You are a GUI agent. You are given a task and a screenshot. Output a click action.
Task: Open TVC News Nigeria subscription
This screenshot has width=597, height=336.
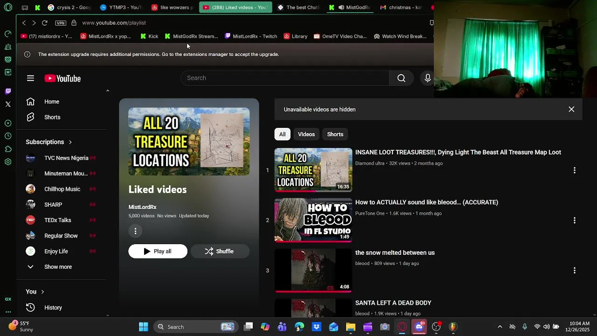pos(61,158)
